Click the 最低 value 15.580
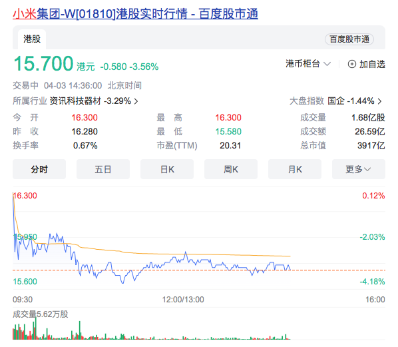The width and height of the screenshot is (398, 347). click(228, 132)
